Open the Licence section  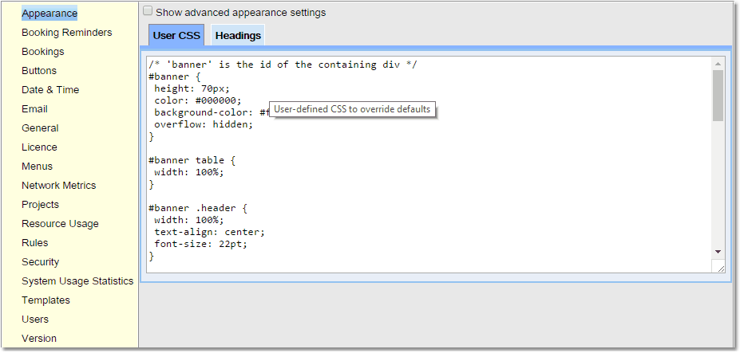[39, 147]
